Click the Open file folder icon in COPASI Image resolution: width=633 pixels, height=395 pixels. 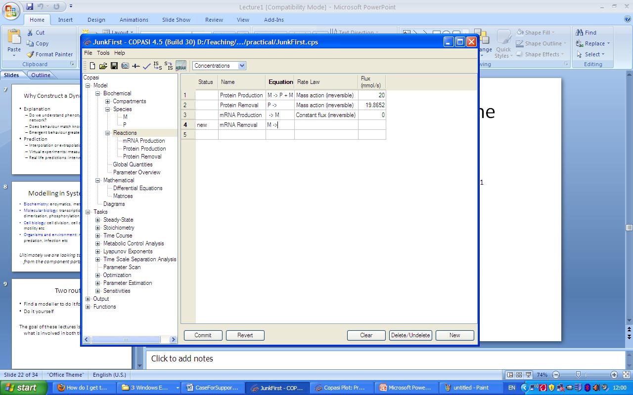103,66
